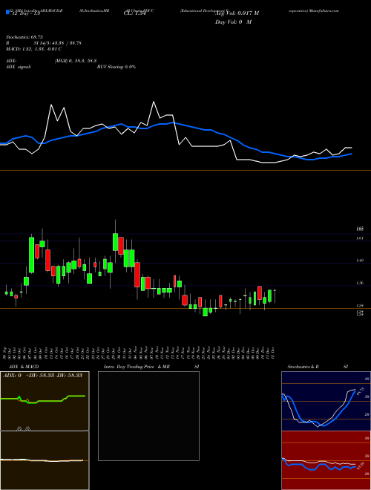Click the 'Stochastics & R' panel title
This screenshot has width=371, height=490.
(x=303, y=367)
